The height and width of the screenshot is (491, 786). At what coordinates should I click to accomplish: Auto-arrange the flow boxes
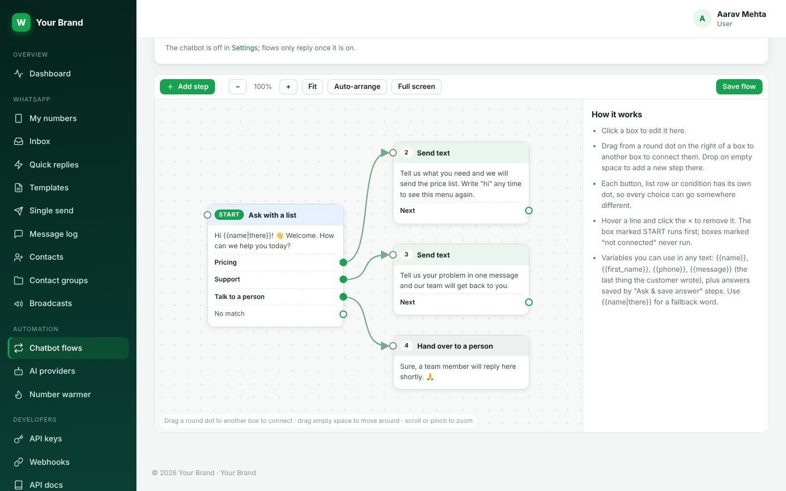pos(357,87)
